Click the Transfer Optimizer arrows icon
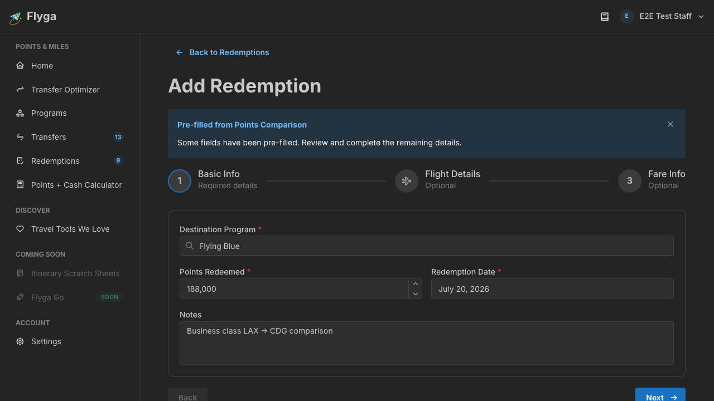The image size is (714, 401). pos(20,90)
